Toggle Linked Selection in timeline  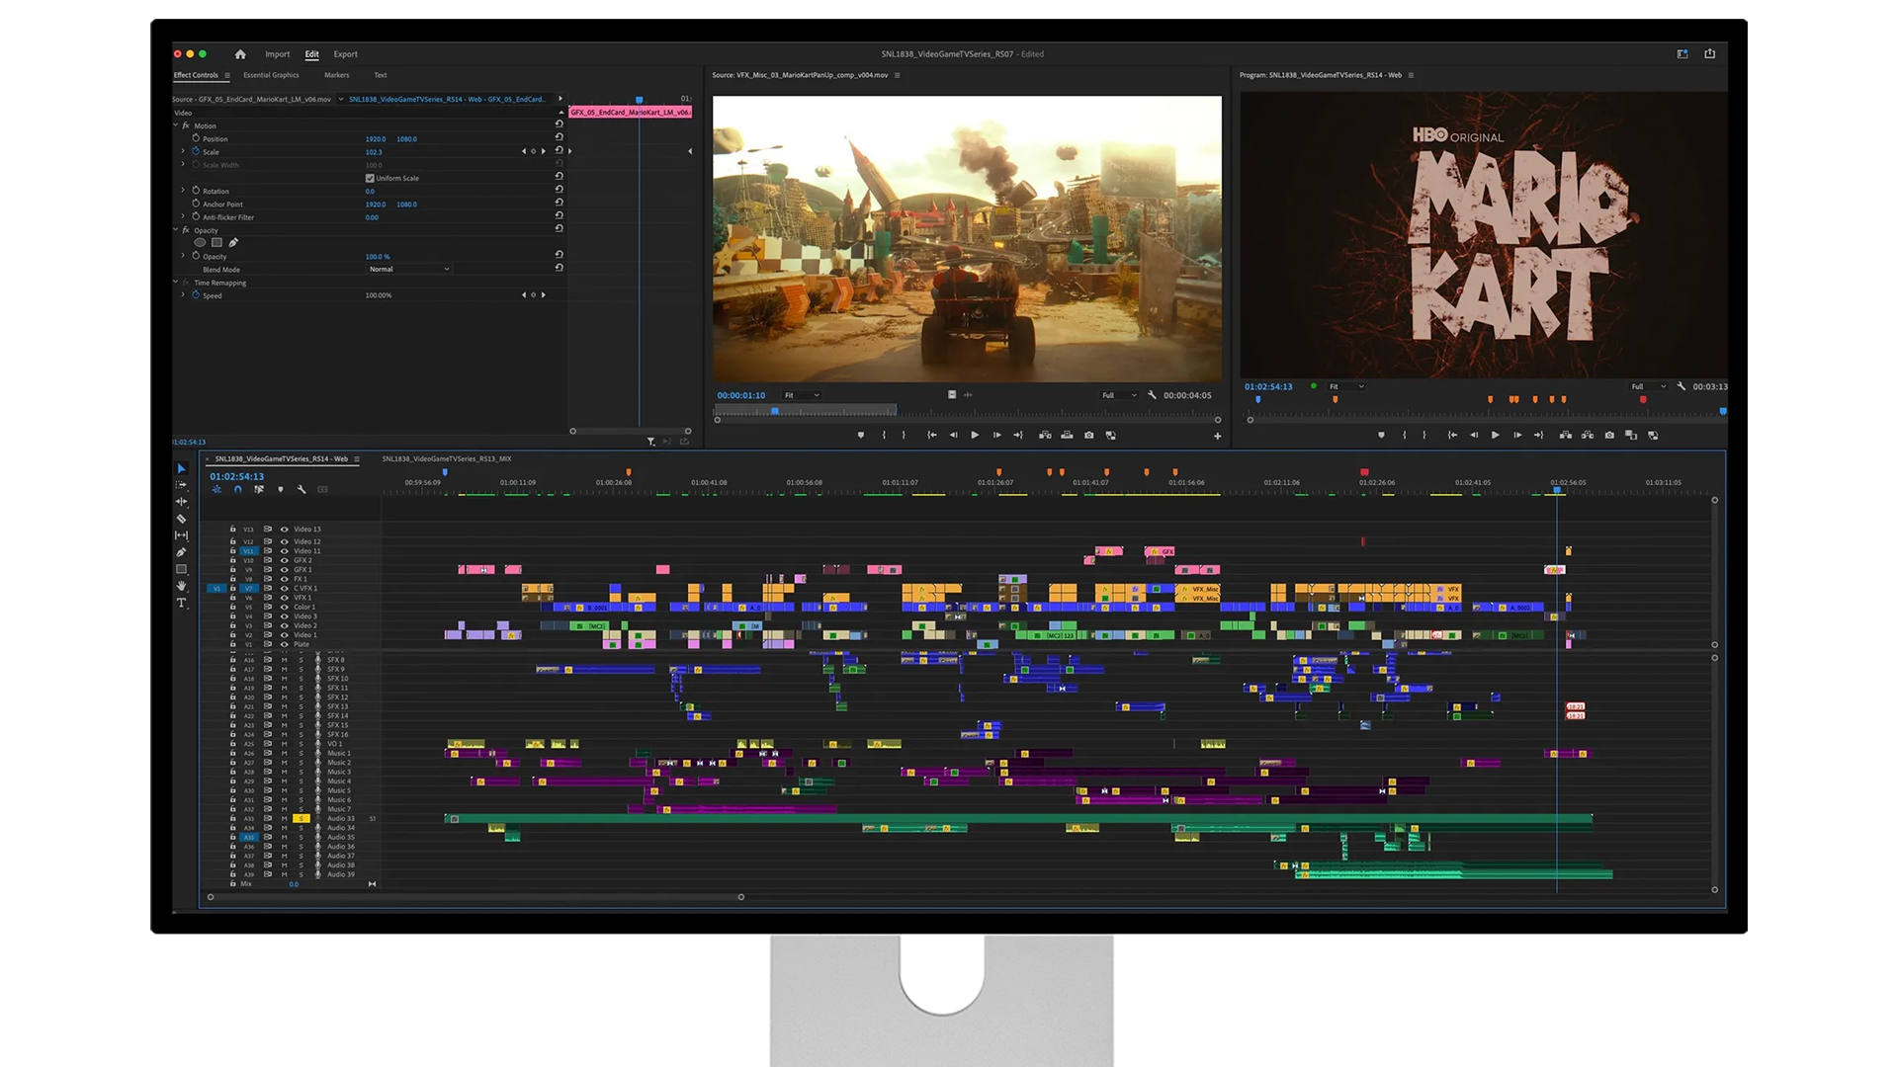(x=259, y=489)
